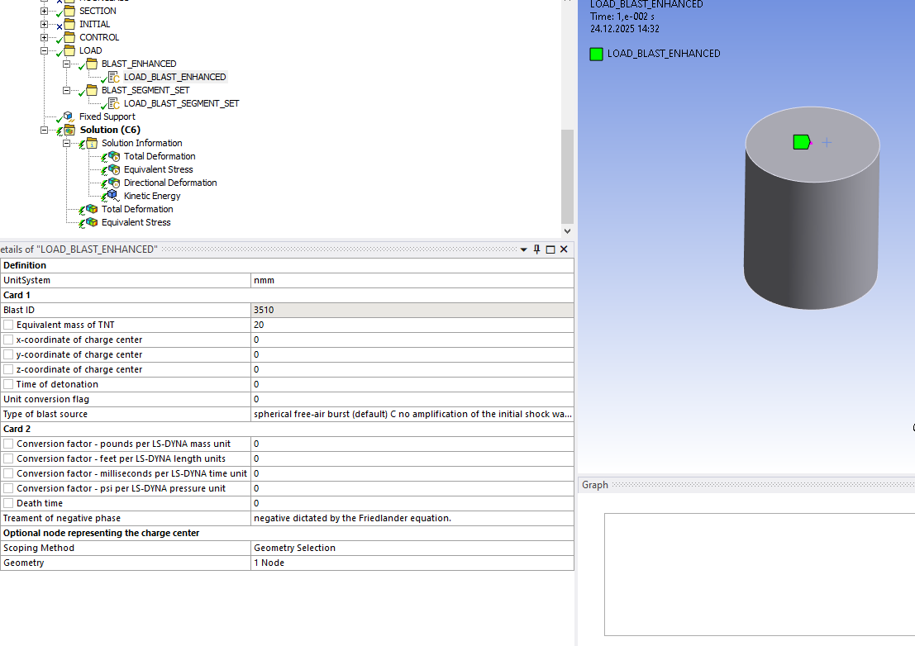Click the Solution Information folder icon
This screenshot has height=646, width=915.
click(x=91, y=143)
